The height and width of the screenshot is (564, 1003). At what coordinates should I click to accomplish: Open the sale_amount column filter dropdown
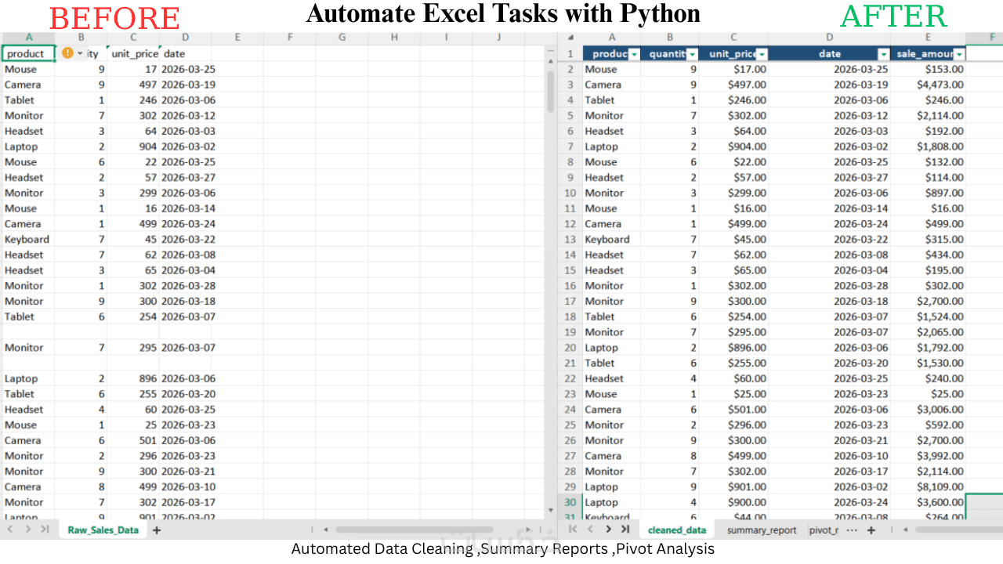click(959, 54)
